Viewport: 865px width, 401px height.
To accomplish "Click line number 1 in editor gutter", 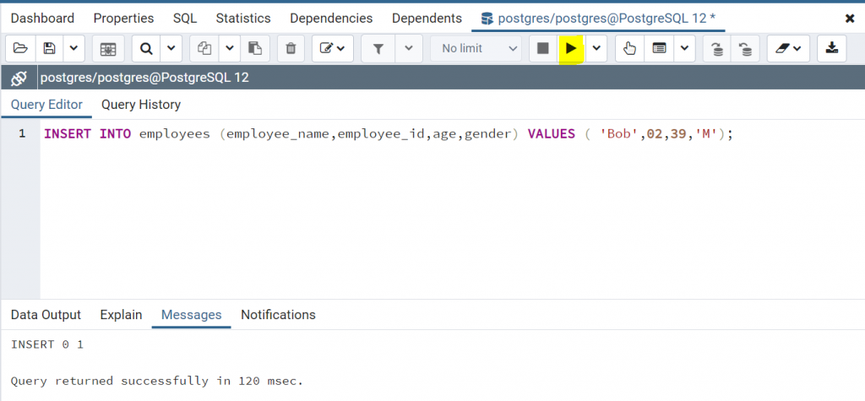I will (x=22, y=134).
